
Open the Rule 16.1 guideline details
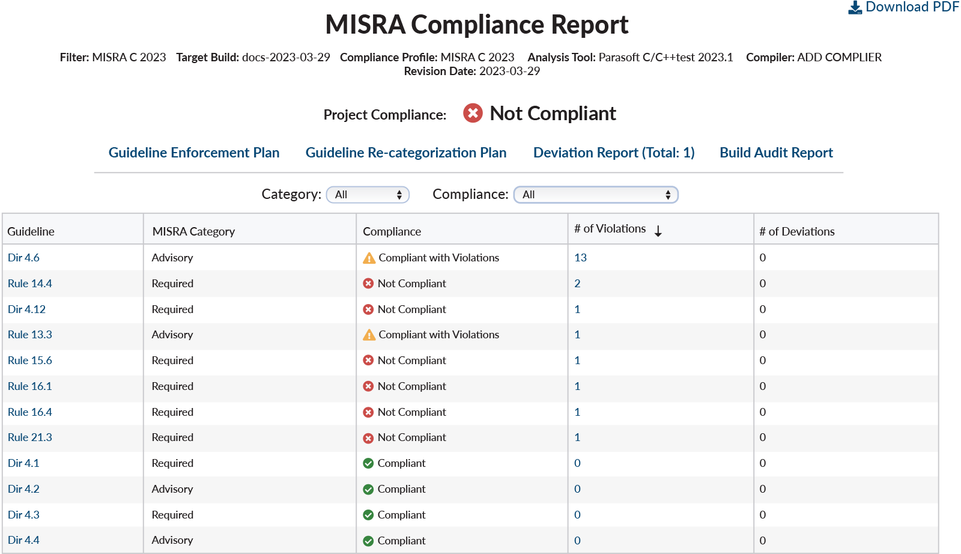click(x=29, y=386)
